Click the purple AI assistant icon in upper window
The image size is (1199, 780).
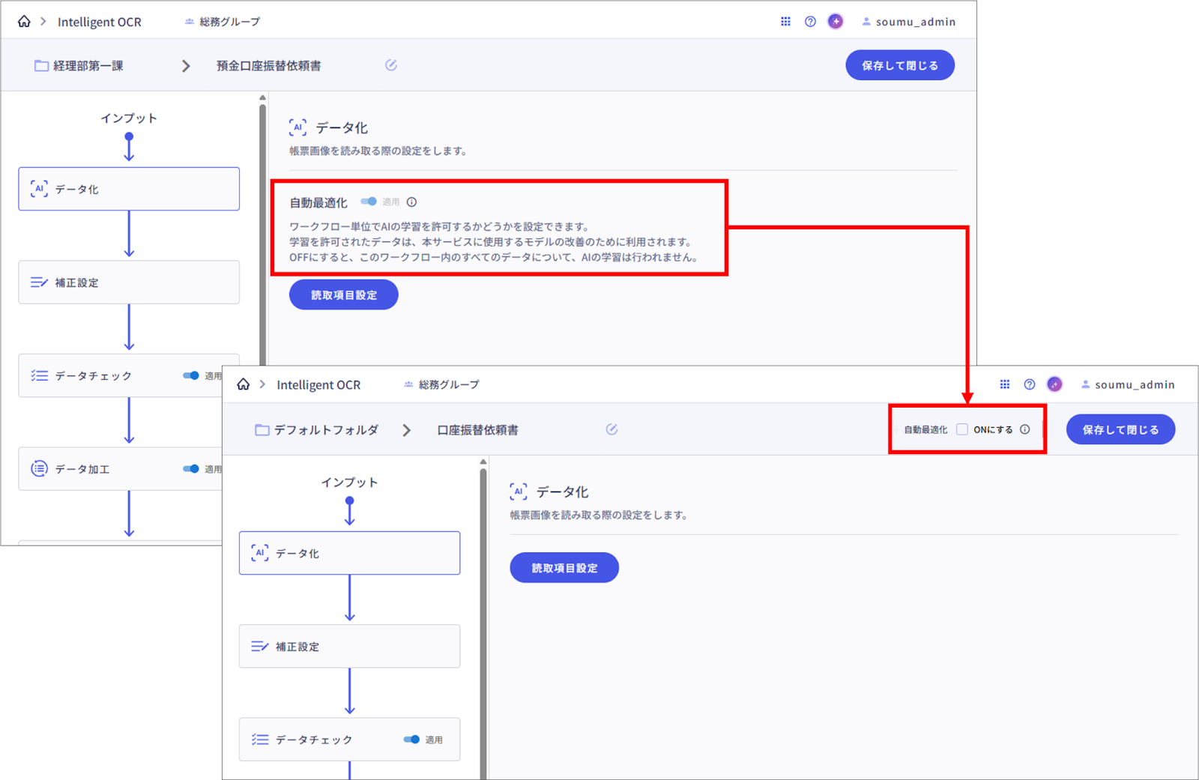836,22
